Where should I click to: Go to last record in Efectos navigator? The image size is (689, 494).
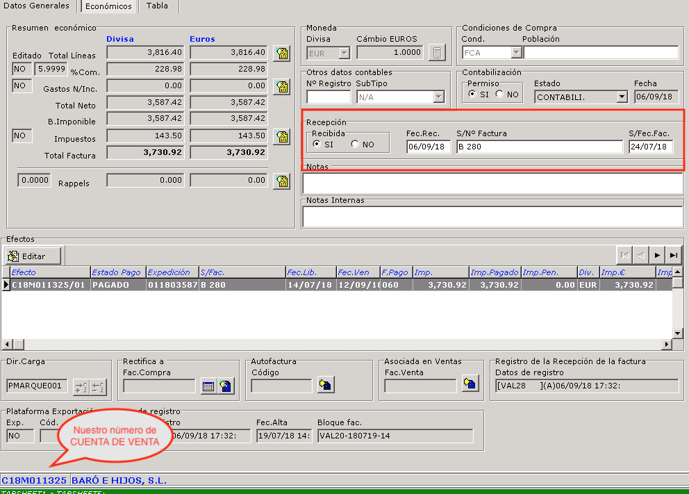point(674,255)
